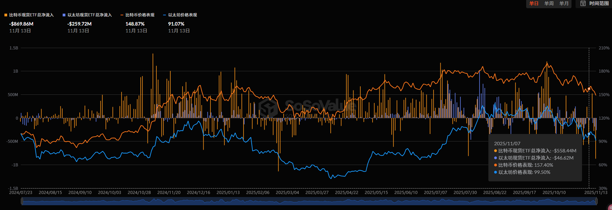Click the right handle of the range slider
This screenshot has height=210, width=612.
point(596,201)
